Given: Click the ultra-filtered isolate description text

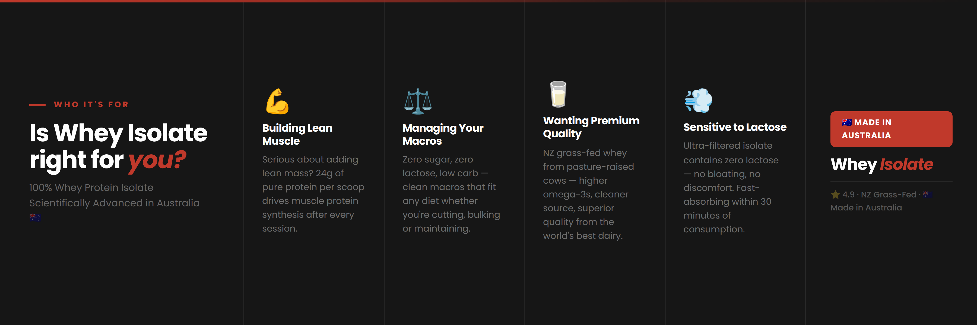Looking at the screenshot, I should pos(731,187).
